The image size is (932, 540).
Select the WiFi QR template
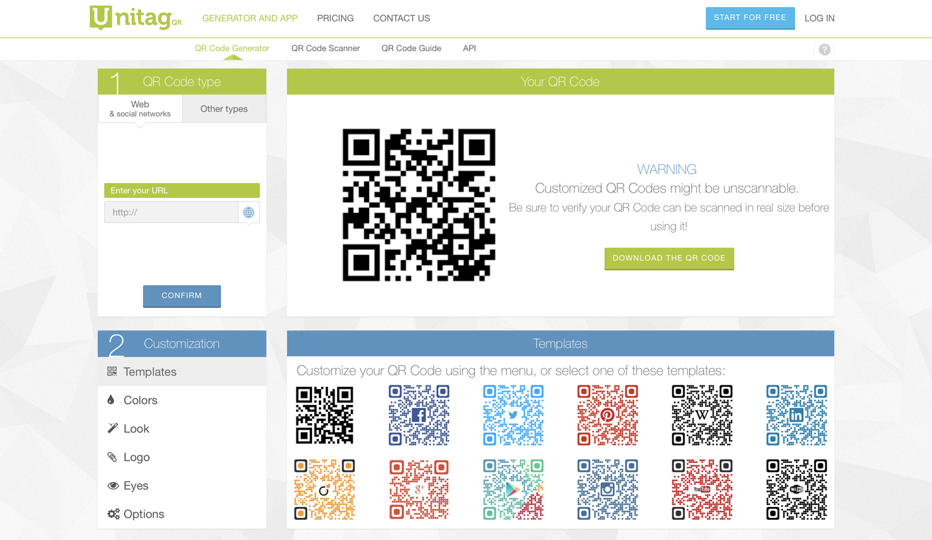pos(797,490)
